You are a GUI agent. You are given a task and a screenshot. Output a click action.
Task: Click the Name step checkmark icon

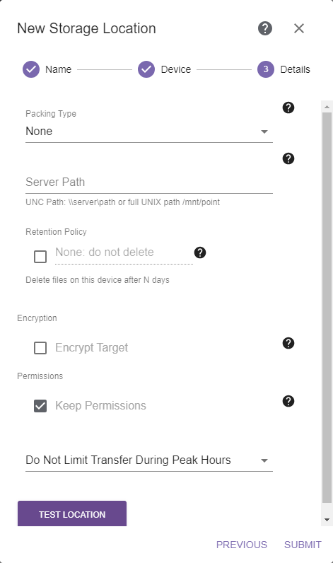(x=31, y=69)
